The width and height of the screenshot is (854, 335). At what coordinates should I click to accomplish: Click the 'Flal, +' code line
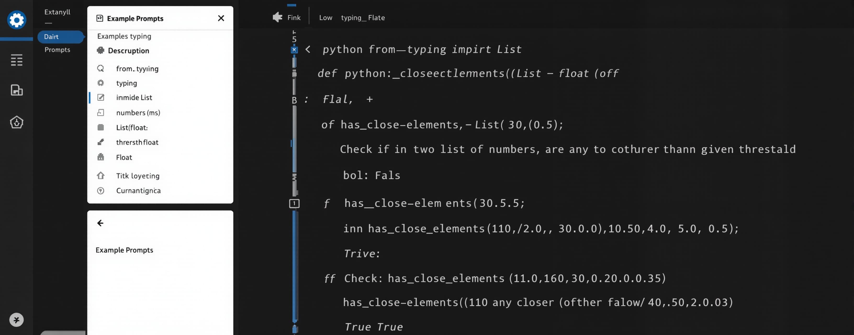348,99
